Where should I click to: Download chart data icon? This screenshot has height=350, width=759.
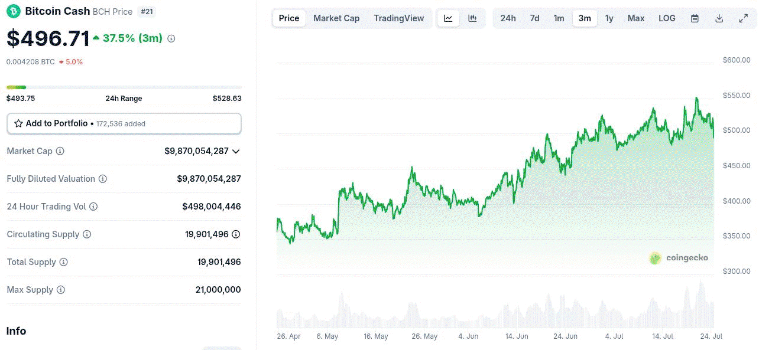point(719,18)
